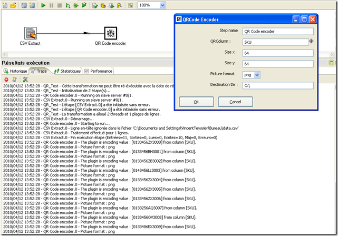
Task: Click the log line containing 'data.csv'
Action: (x=121, y=129)
